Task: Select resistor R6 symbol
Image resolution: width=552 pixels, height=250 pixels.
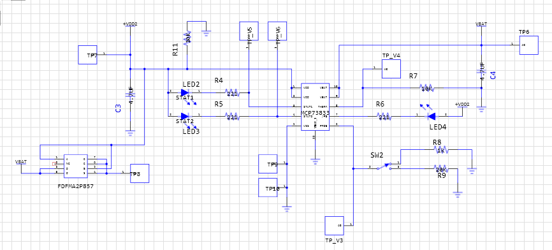Action: click(x=384, y=116)
